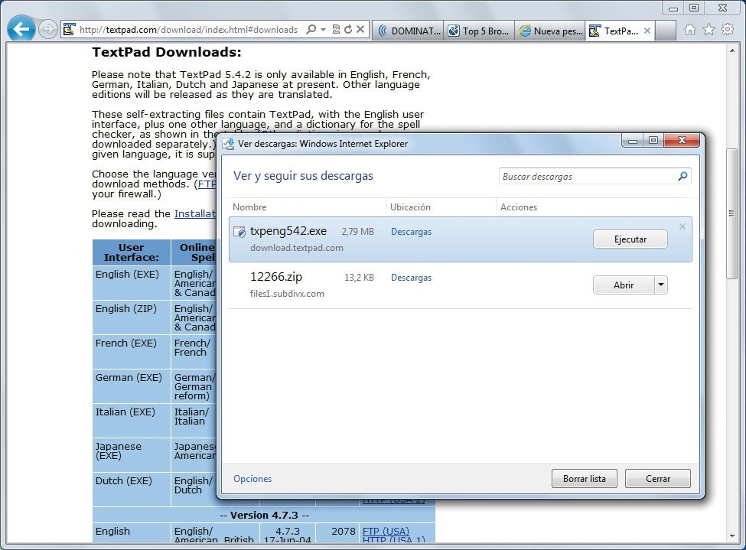This screenshot has height=550, width=746.
Task: Expand the Abrir dropdown arrow for 12266.zip
Action: click(x=661, y=285)
